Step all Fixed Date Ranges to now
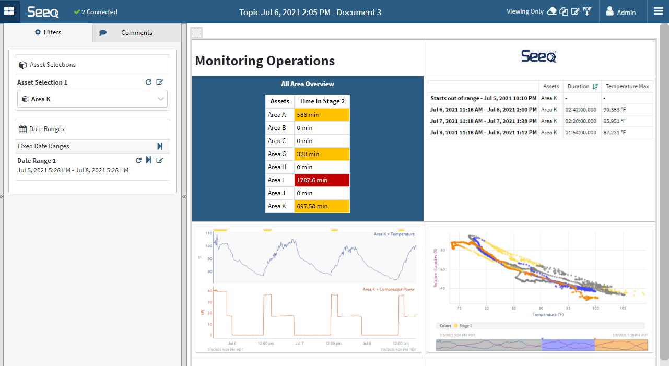Image resolution: width=669 pixels, height=366 pixels. (x=160, y=146)
